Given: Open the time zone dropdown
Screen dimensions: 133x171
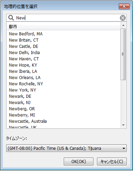Looking at the screenshot, I should tap(66, 148).
